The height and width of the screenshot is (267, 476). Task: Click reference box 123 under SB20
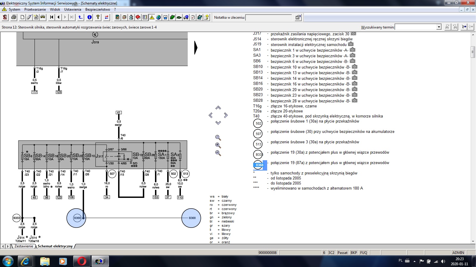tap(59, 197)
